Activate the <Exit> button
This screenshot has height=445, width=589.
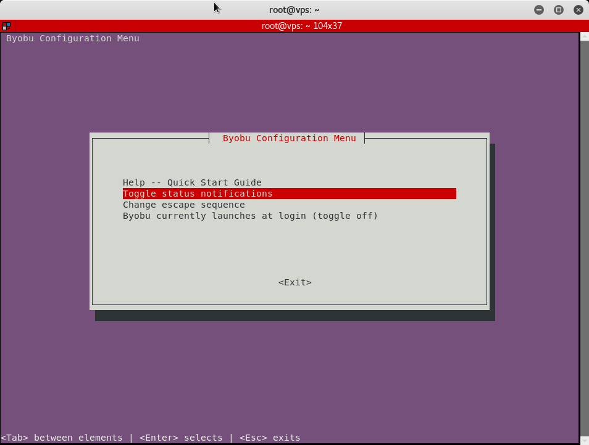click(295, 282)
